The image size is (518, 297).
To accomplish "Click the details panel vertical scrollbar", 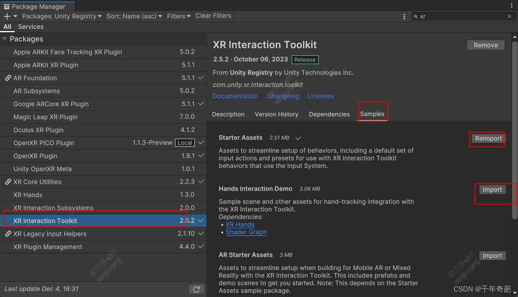I will 515,130.
